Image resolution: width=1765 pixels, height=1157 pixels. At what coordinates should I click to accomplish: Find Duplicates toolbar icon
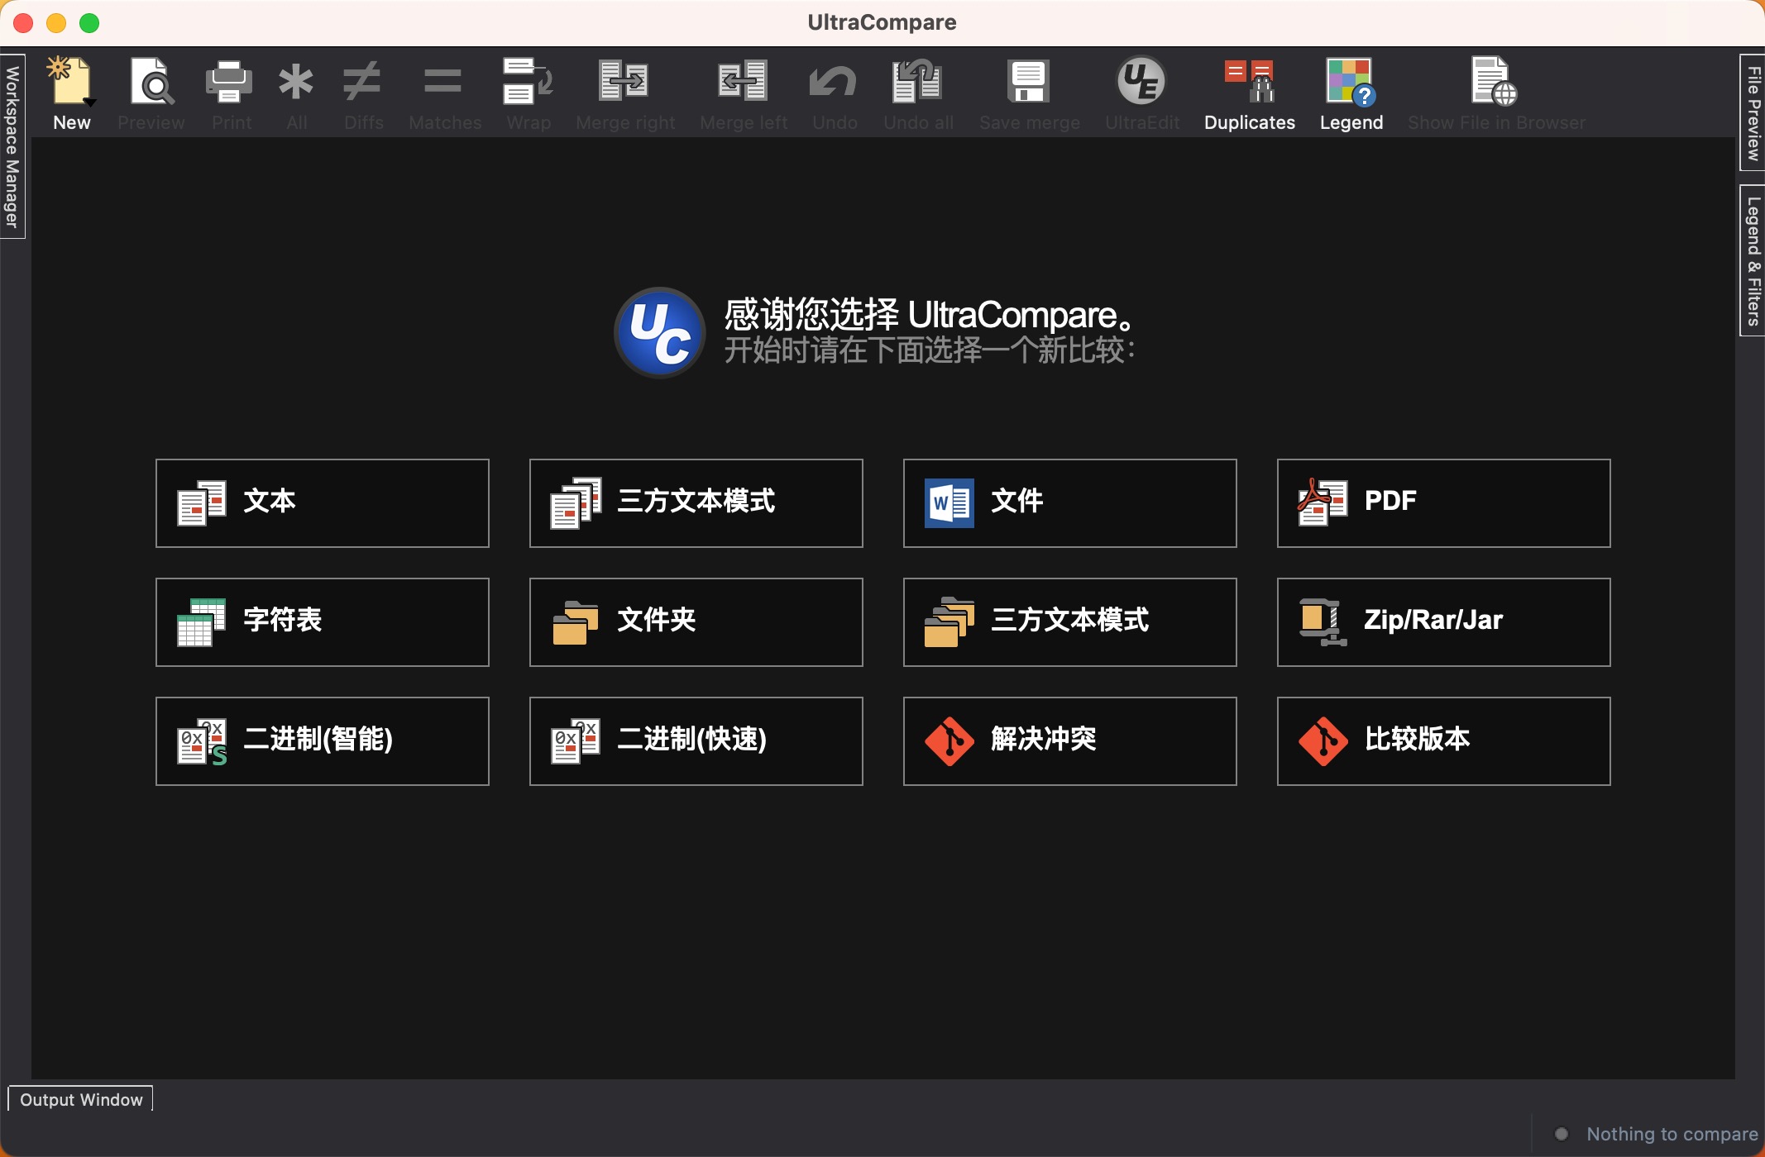(x=1249, y=80)
